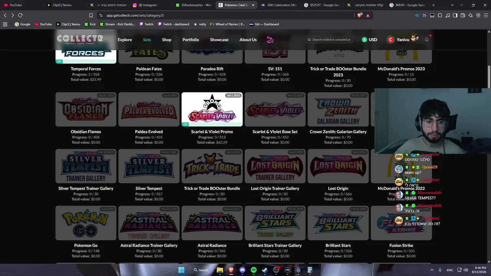Open the Explore menu item
Screen dimensions: 491x276
pos(125,40)
